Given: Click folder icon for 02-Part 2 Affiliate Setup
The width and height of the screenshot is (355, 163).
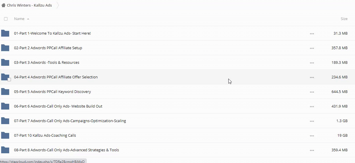Looking at the screenshot, I should coord(5,48).
